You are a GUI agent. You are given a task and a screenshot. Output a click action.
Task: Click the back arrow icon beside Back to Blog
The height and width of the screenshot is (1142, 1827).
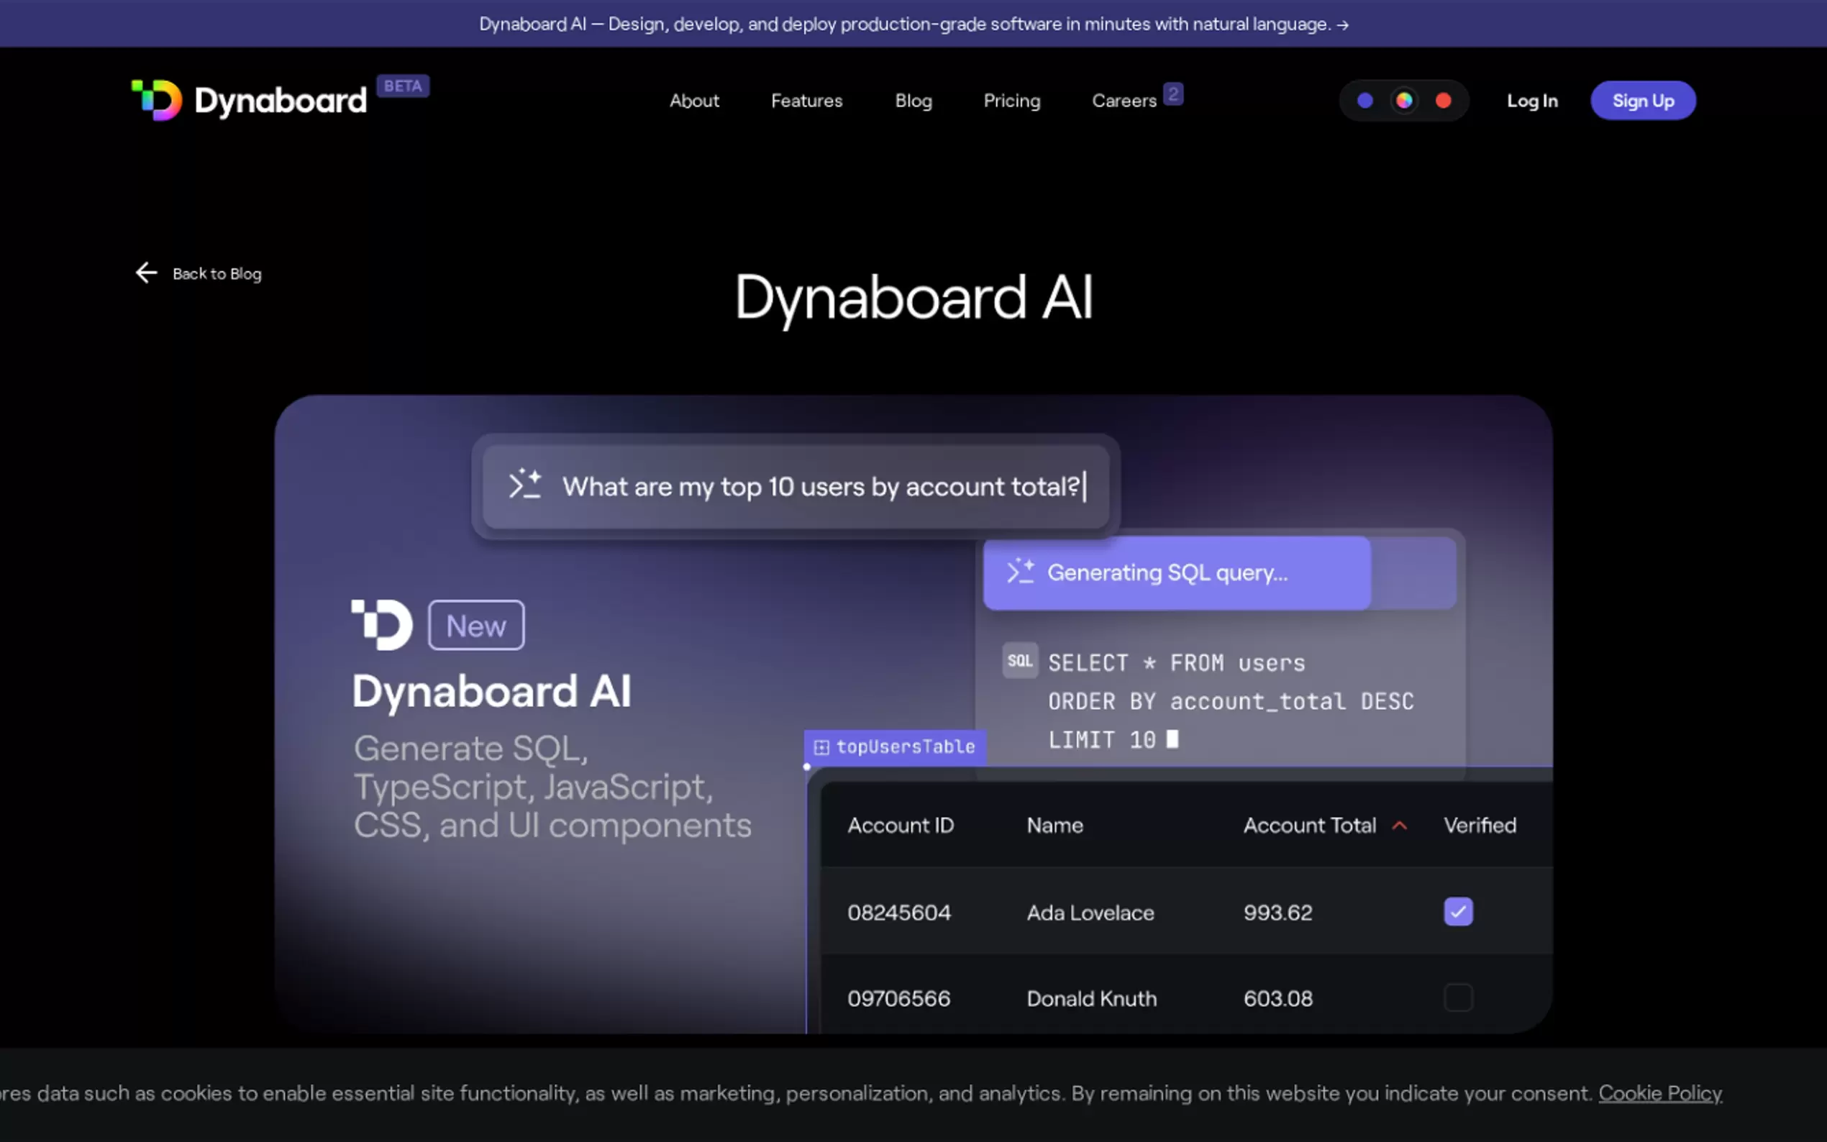[146, 273]
